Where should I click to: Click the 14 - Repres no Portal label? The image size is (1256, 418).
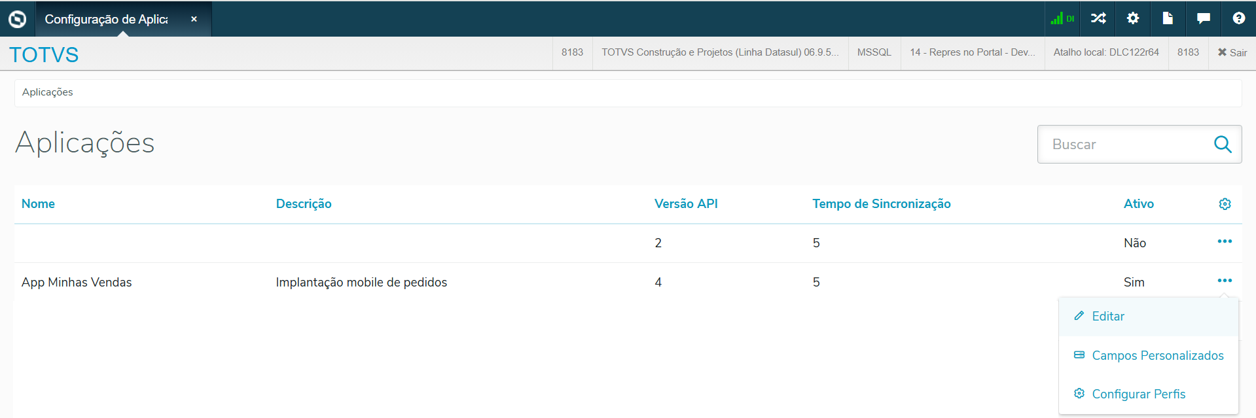(973, 52)
